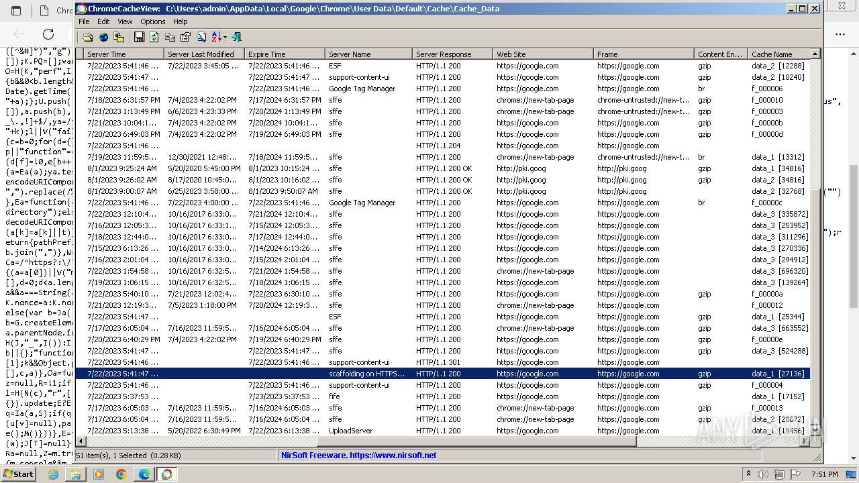This screenshot has width=859, height=483.
Task: Click the 51 item(s), 1 Selected status text
Action: point(128,455)
